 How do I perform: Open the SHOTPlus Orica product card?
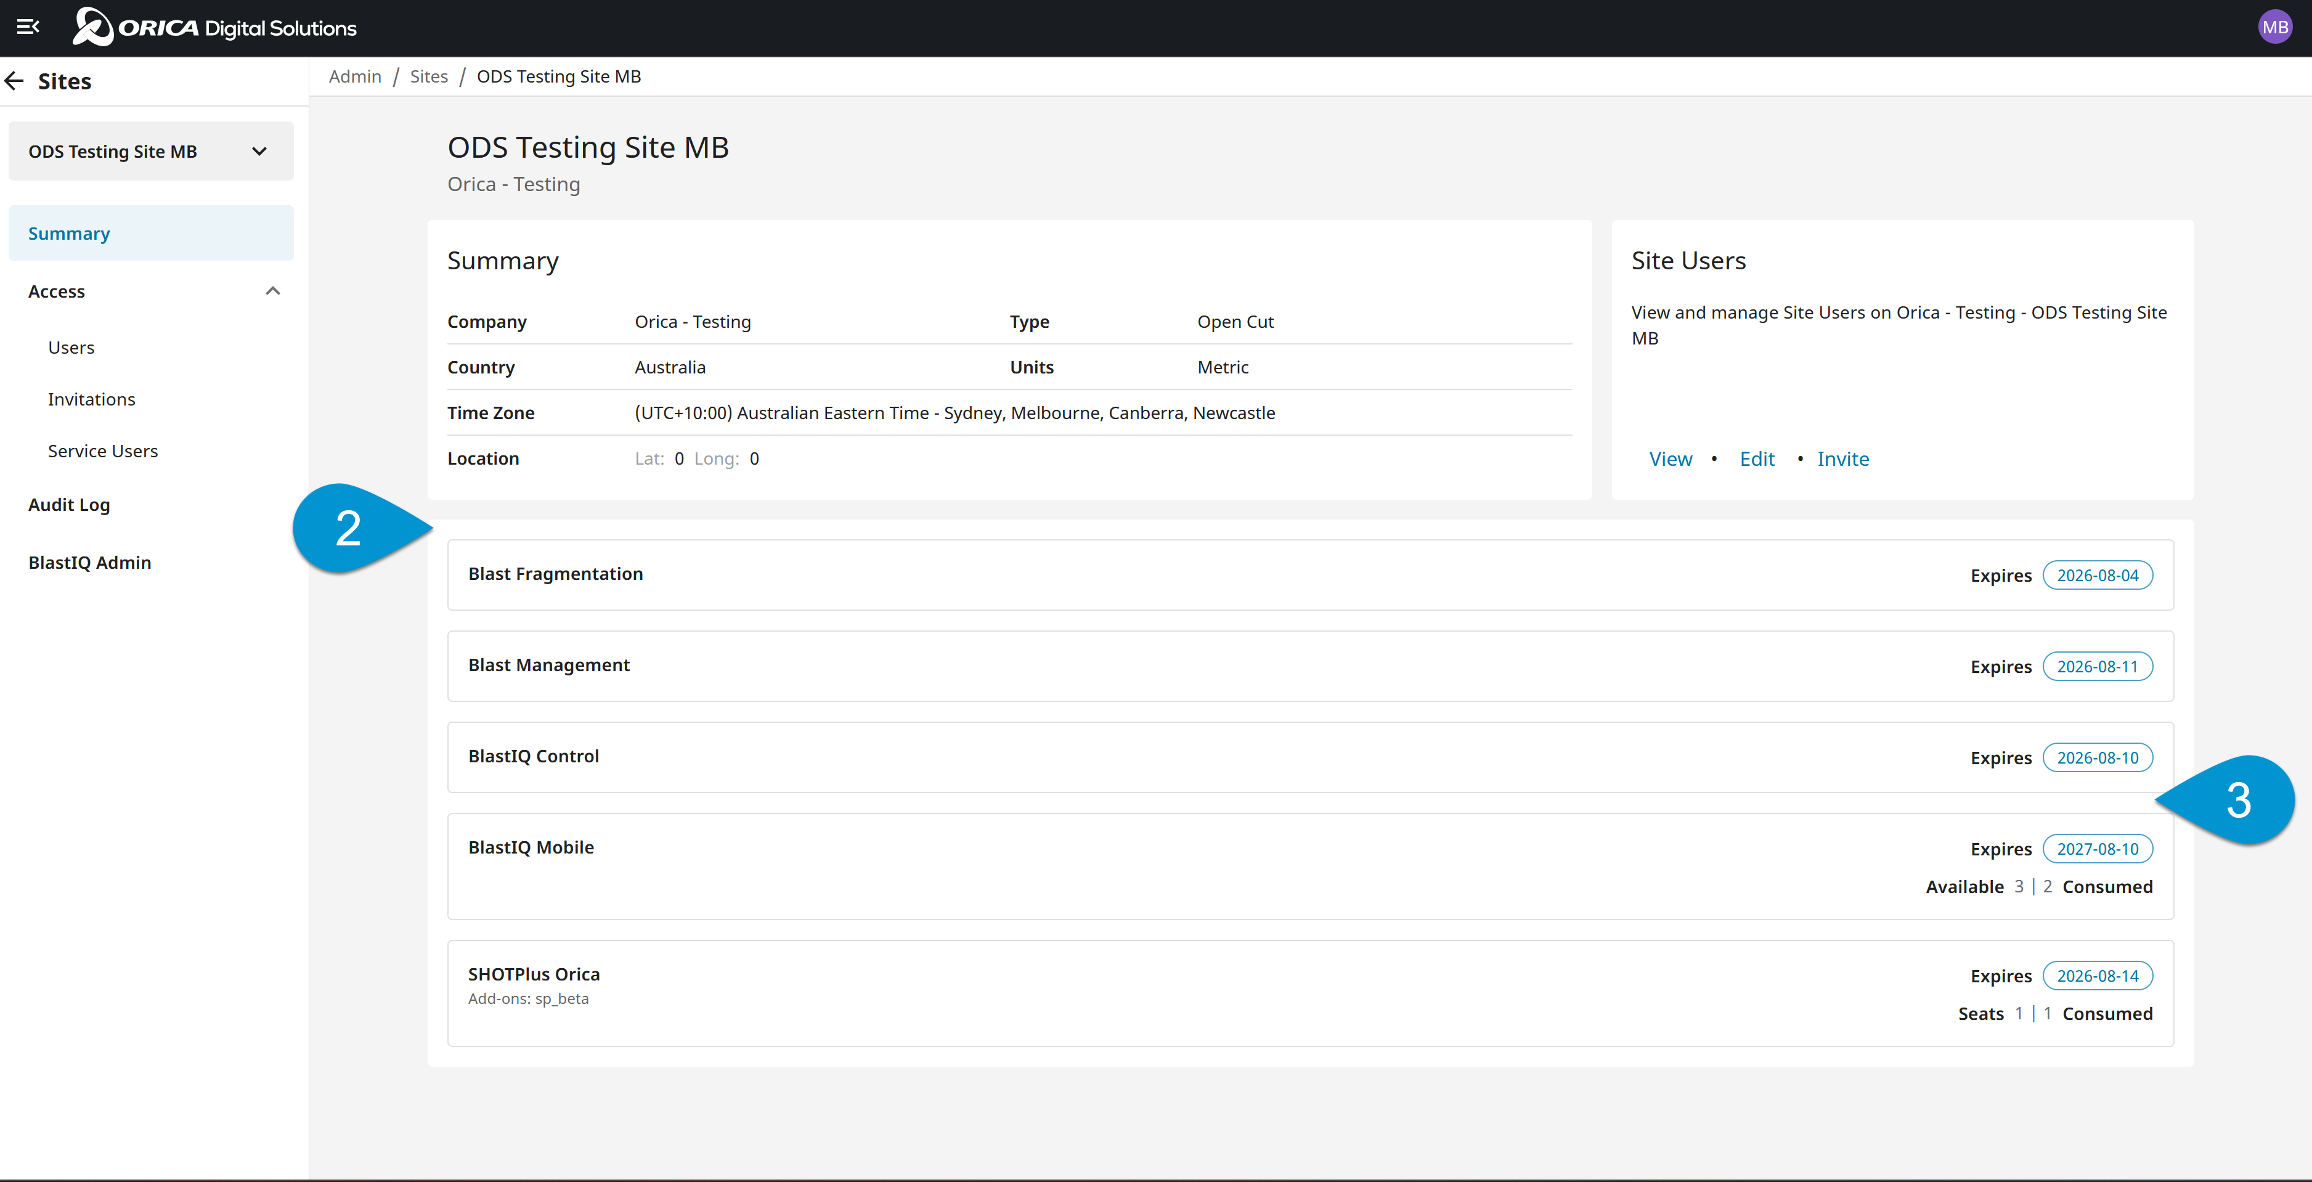pyautogui.click(x=1311, y=993)
